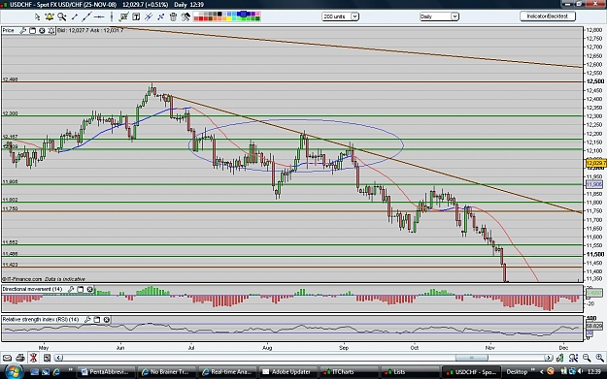Select the arrow pointer tool
Screen dimensions: 607x379
(x=37, y=16)
